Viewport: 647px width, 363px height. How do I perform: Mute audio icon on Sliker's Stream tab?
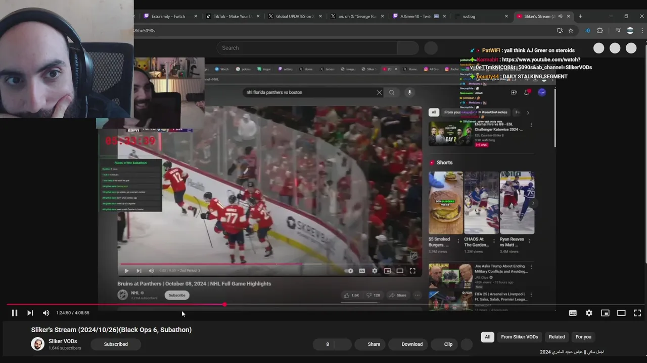coord(560,16)
